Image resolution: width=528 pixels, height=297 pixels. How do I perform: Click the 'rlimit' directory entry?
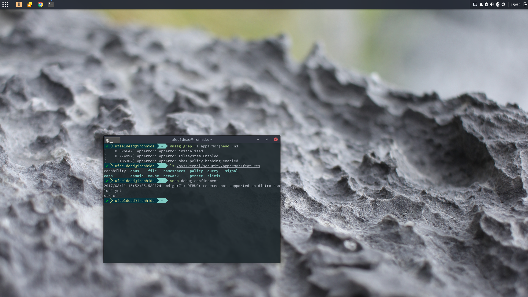pos(214,176)
